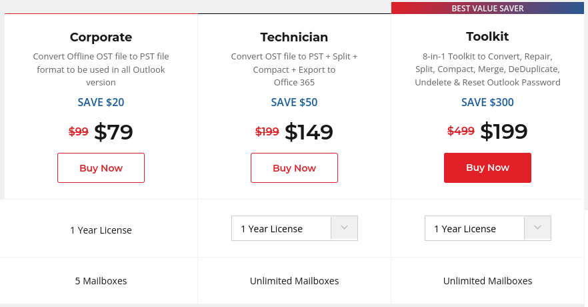
Task: Click the Corporate plan heading
Action: (x=101, y=37)
